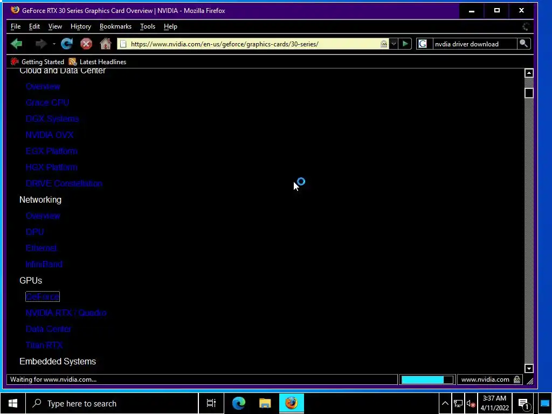
Task: Click the scrollbar down arrow
Action: pos(529,369)
